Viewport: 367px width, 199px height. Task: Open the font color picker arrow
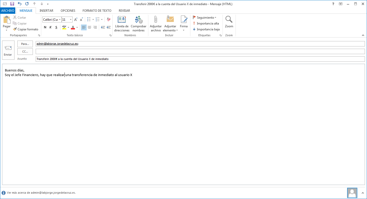77,27
